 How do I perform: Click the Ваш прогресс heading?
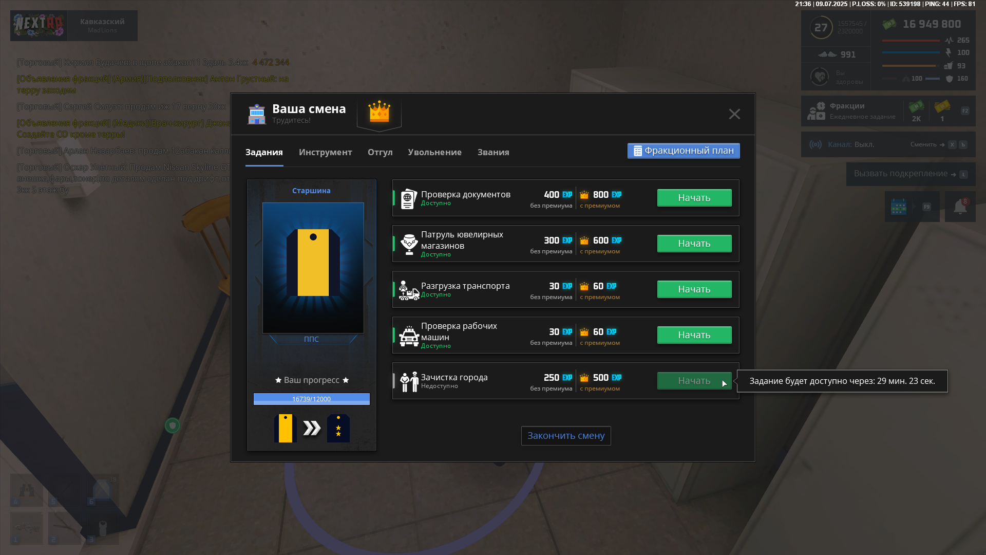tap(312, 380)
